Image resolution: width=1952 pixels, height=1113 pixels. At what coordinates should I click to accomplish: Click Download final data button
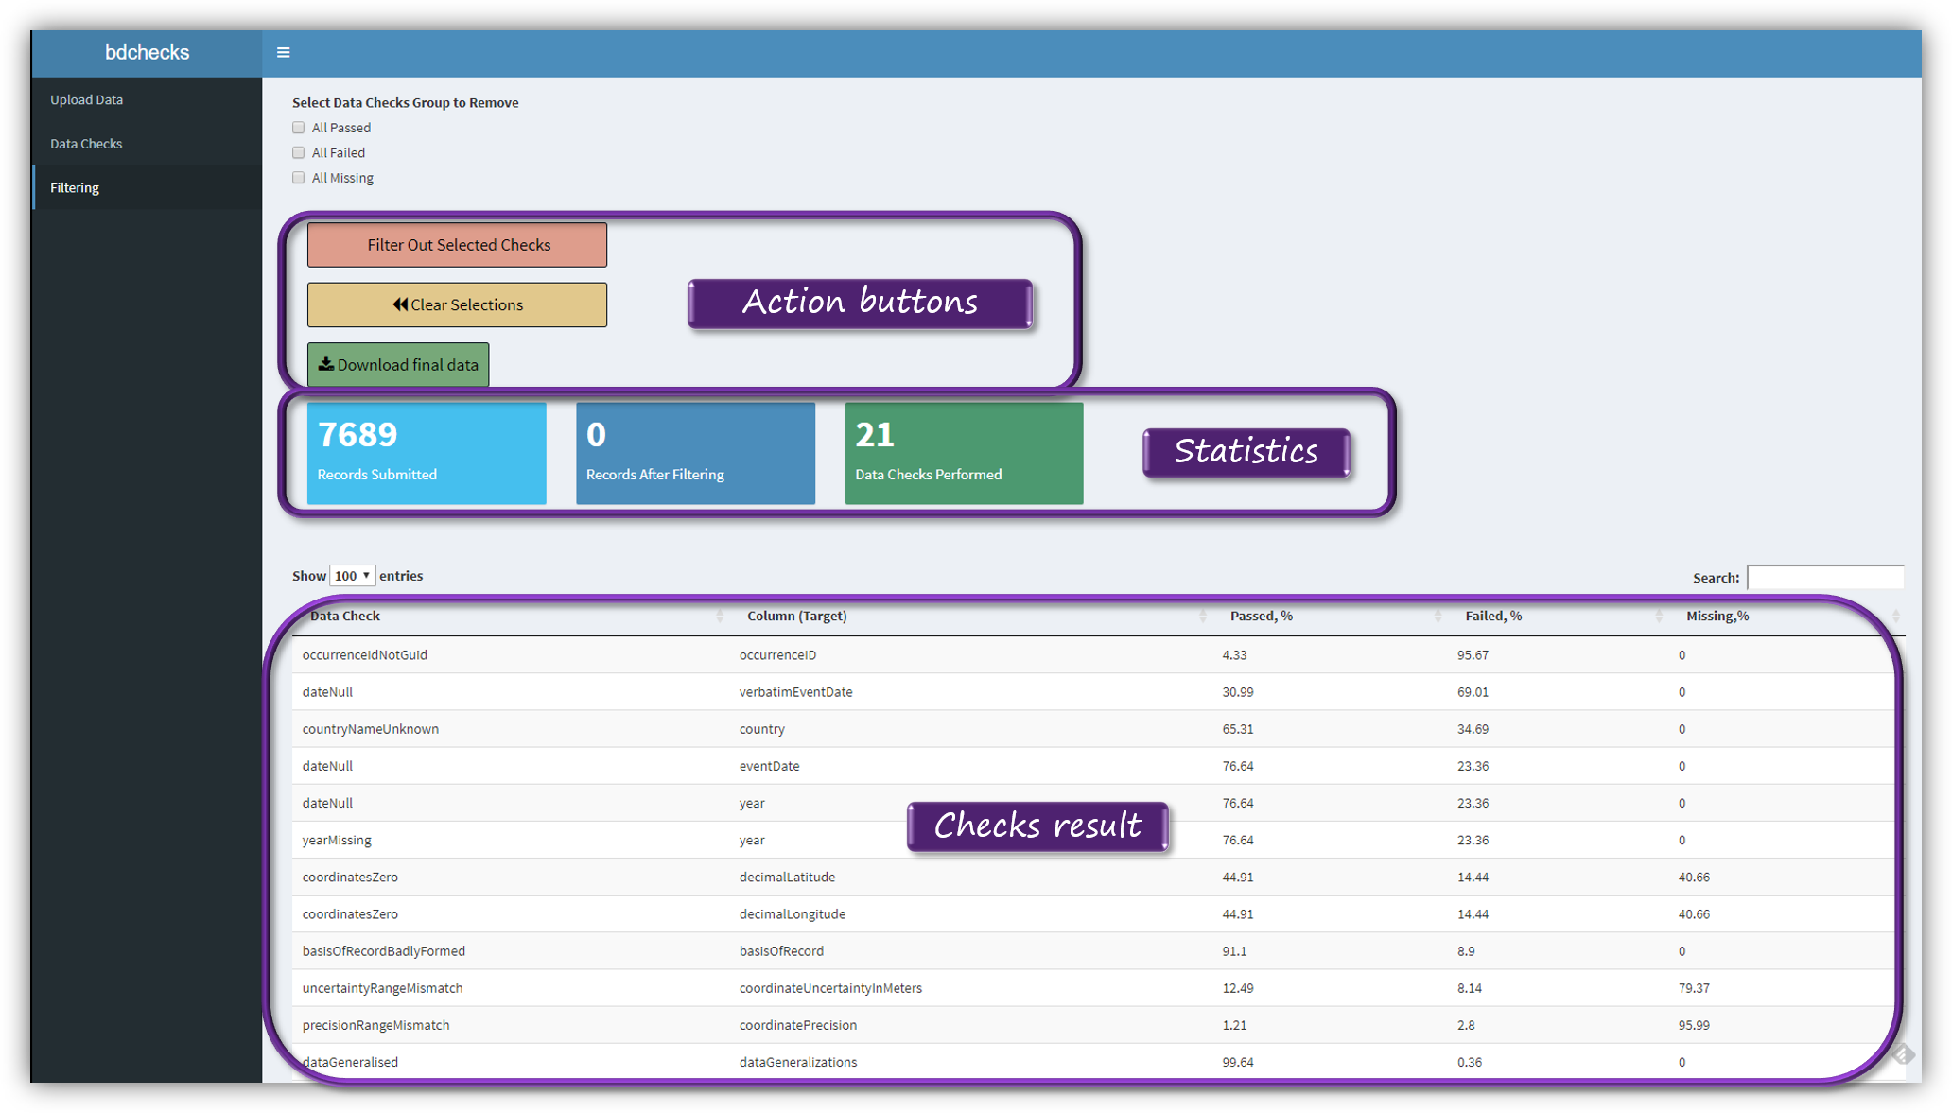398,364
